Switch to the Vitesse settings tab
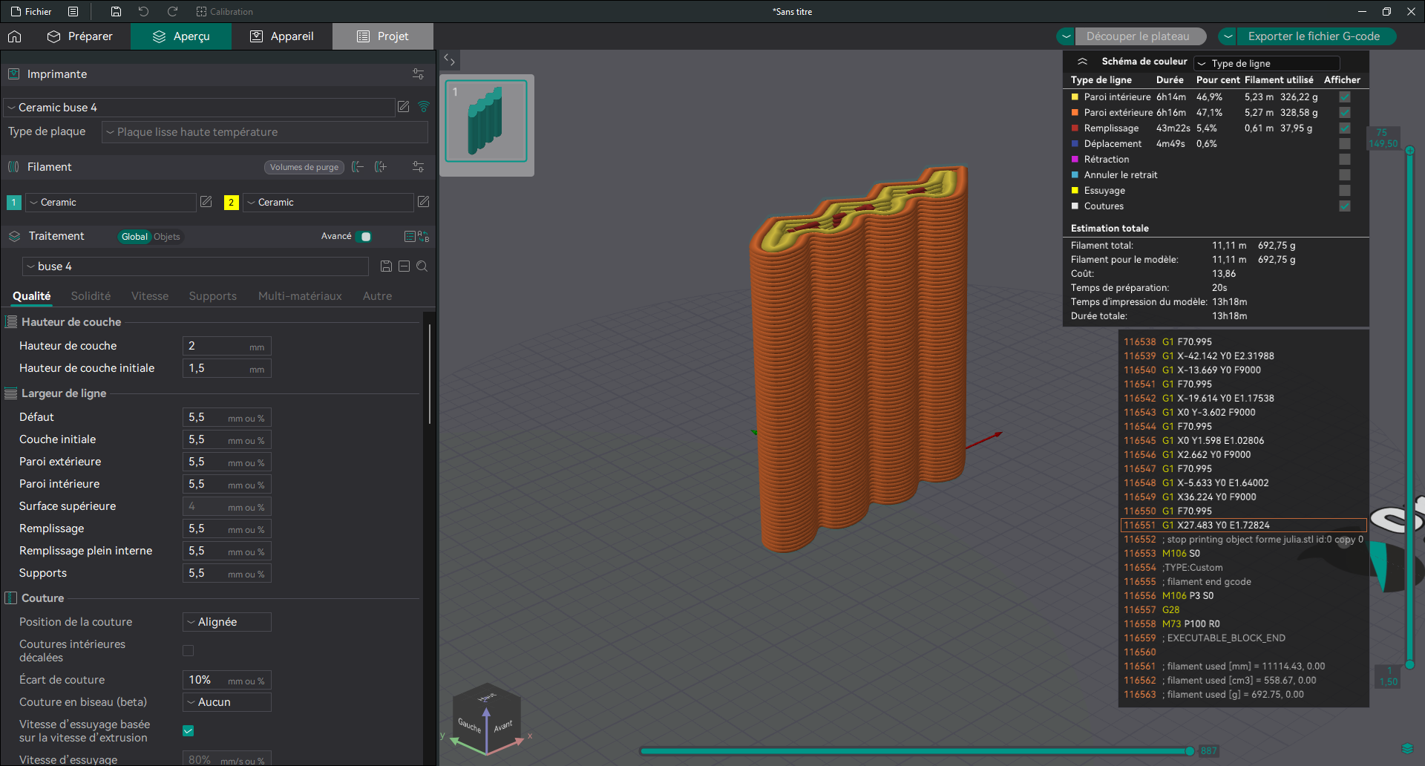This screenshot has height=766, width=1425. [x=150, y=296]
